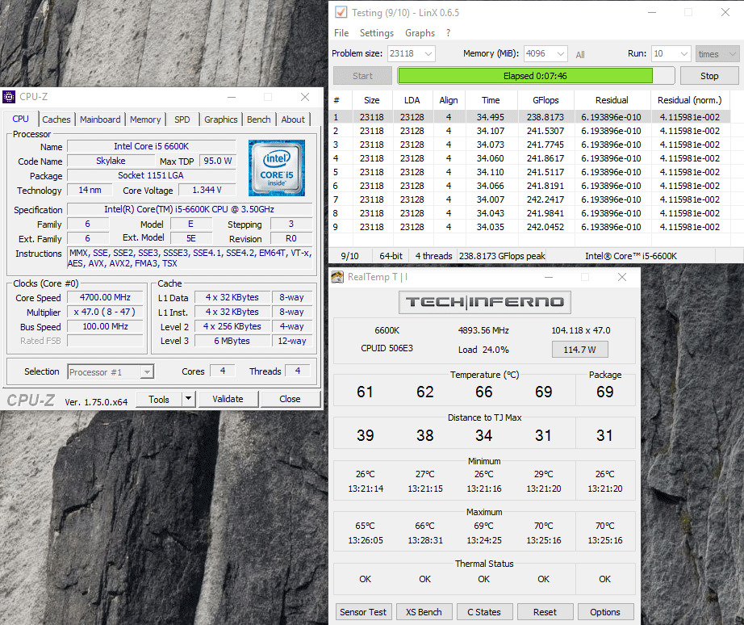Switch to the Bench tab in CPU-Z
The width and height of the screenshot is (744, 625).
(258, 120)
